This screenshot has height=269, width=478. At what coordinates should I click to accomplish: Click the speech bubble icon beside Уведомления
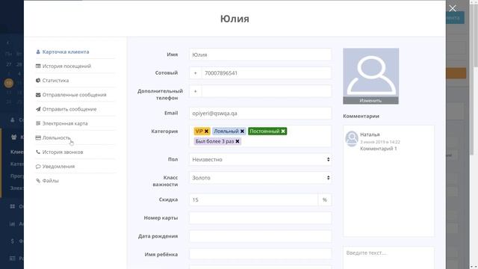coord(38,167)
